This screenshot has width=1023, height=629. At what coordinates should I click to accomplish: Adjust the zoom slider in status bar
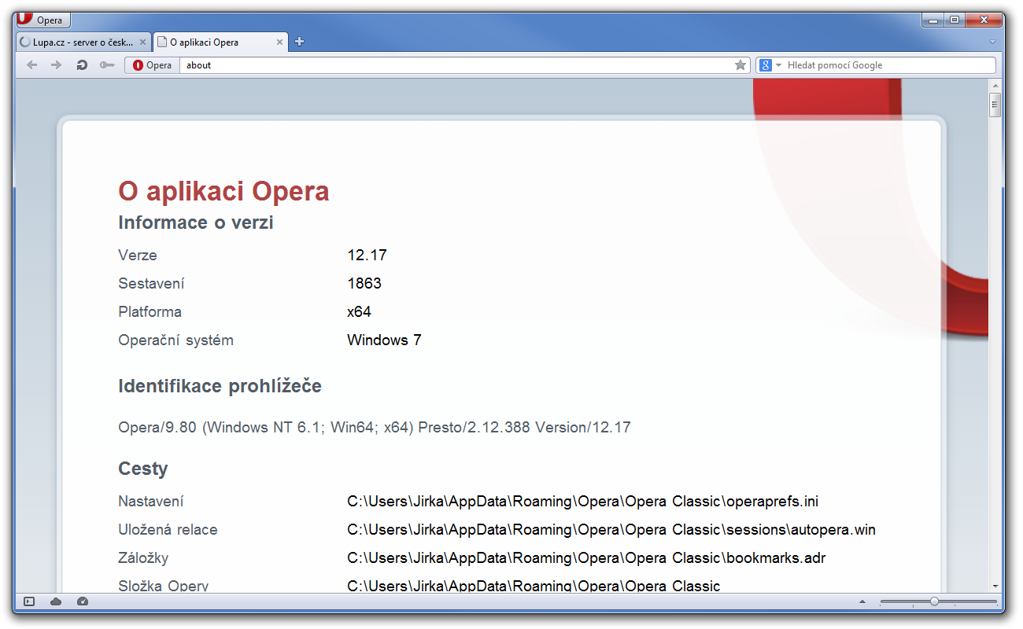pos(934,601)
